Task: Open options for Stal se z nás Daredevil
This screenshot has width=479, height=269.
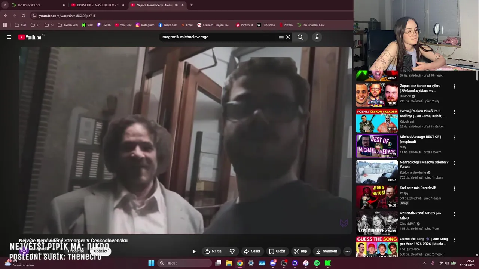Action: [454, 188]
